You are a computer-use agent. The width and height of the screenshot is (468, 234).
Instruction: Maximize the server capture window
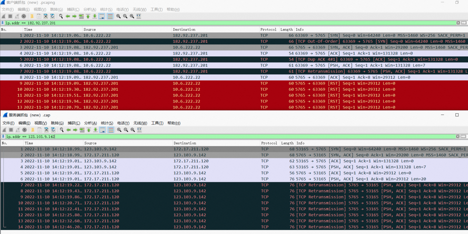tap(457, 115)
